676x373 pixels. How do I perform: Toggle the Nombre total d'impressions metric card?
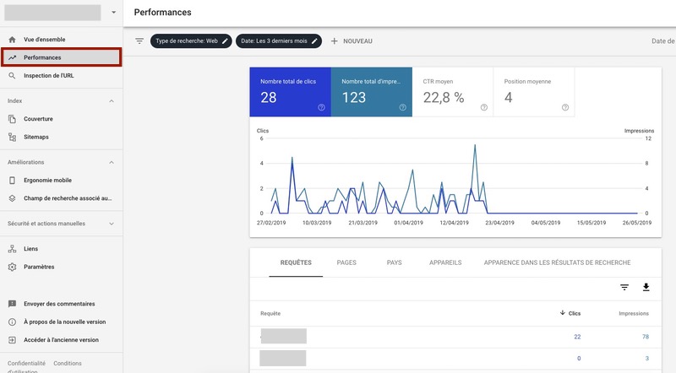click(x=372, y=92)
